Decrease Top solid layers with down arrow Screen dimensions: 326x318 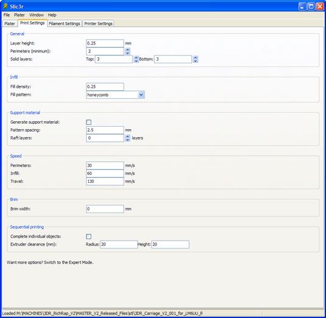[x=136, y=61]
